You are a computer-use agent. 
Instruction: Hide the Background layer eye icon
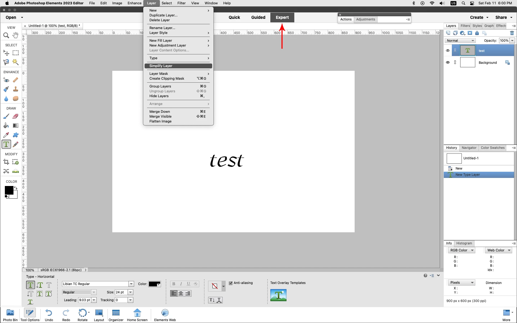[448, 62]
